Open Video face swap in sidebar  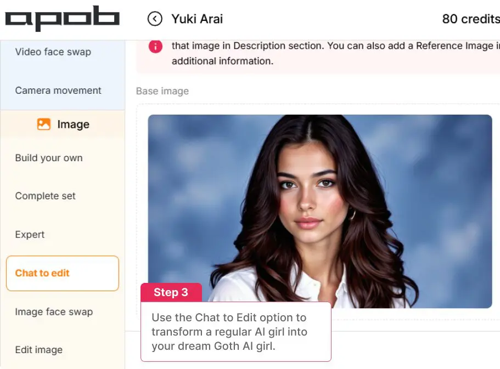(x=53, y=52)
